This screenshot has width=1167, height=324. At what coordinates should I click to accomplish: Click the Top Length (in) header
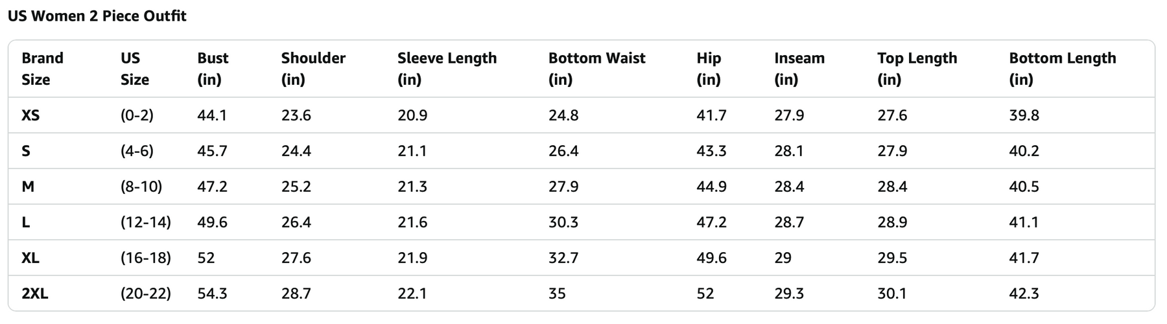917,69
